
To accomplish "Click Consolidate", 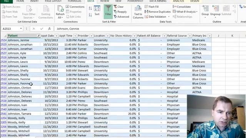I will click(182, 7).
